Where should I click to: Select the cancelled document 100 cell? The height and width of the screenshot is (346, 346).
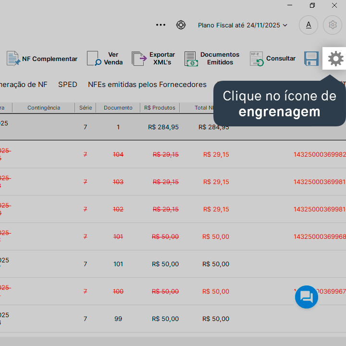tap(118, 291)
